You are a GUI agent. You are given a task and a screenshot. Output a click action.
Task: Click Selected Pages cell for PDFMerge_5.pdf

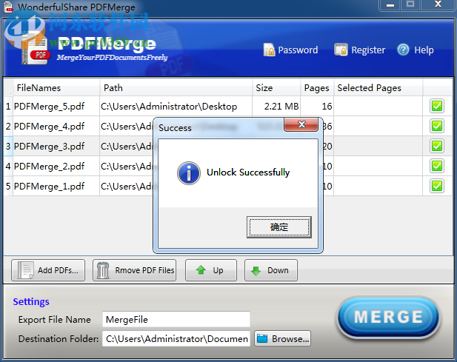click(x=378, y=107)
